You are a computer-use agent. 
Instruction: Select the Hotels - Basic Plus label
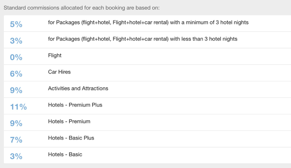point(71,138)
